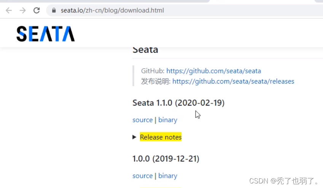Reload the page with the refresh icon
This screenshot has width=323, height=188.
click(37, 10)
